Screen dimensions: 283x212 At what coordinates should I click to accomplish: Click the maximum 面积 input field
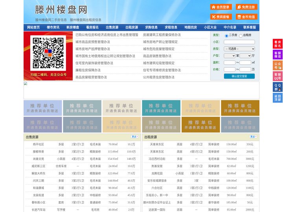click(x=245, y=62)
